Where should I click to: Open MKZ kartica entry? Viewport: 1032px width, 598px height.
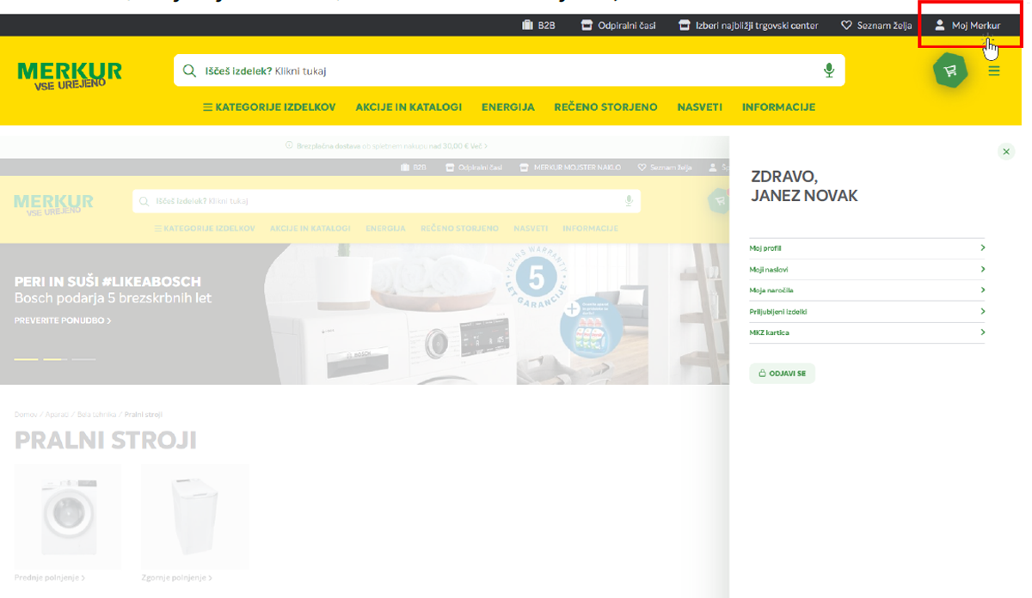[866, 333]
